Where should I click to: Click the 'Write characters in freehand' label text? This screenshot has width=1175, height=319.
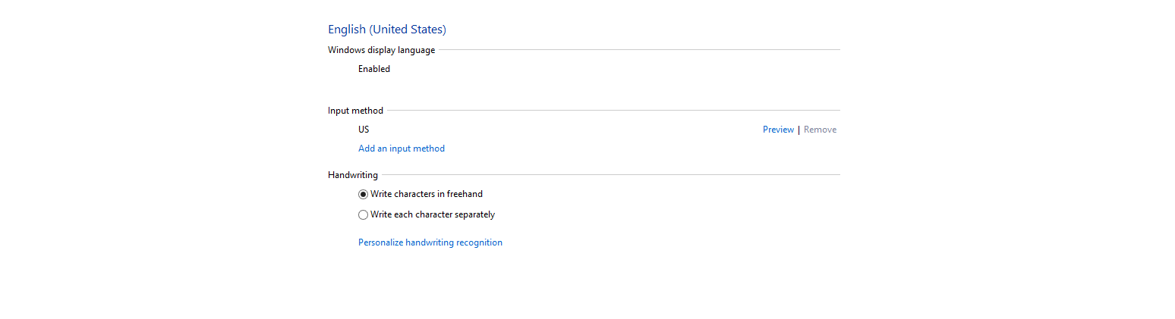[x=427, y=194]
